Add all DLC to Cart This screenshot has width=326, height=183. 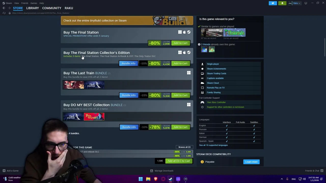[x=179, y=161]
